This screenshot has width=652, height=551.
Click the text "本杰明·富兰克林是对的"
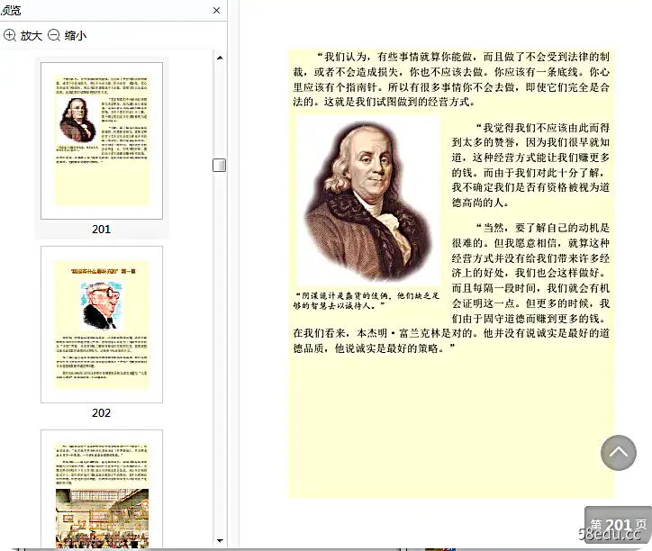coord(415,333)
